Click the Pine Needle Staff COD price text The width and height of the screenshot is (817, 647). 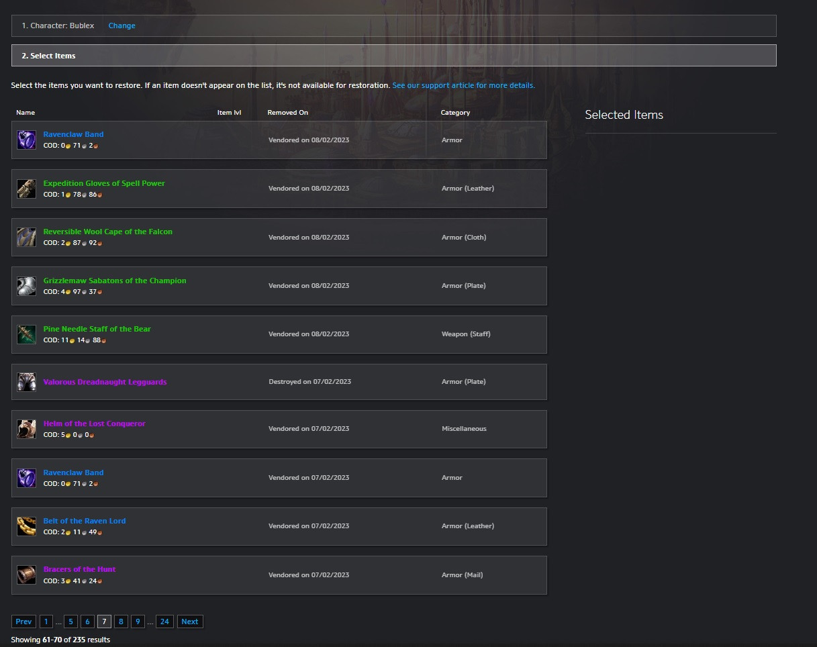[x=75, y=341]
